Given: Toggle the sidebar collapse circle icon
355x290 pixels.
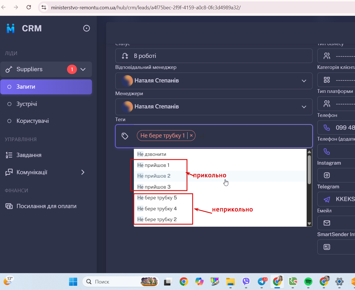Looking at the screenshot, I should 87,28.
